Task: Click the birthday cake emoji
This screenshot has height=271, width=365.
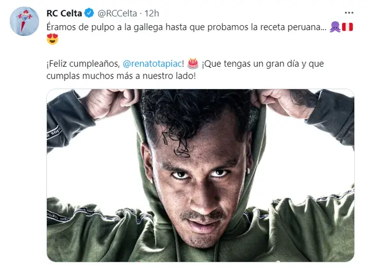Action: [193, 63]
